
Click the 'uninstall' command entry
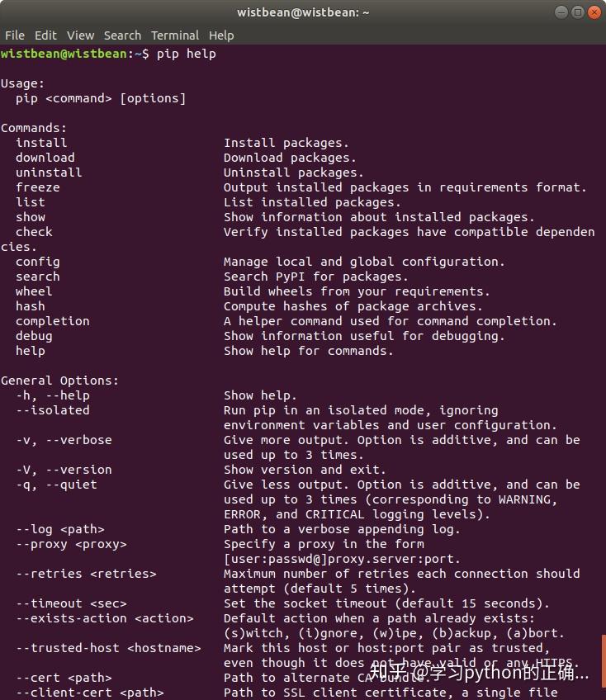(49, 173)
